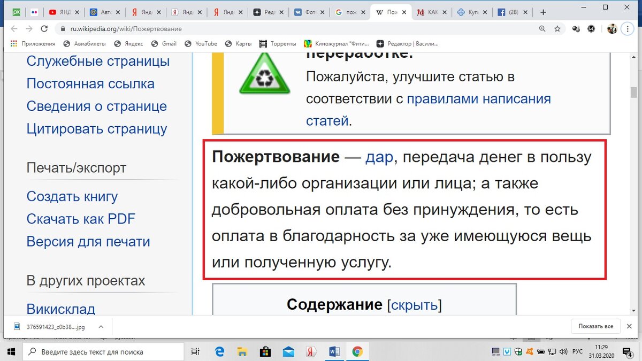This screenshot has height=361, width=642.
Task: Open the site security padlock icon
Action: click(x=63, y=29)
